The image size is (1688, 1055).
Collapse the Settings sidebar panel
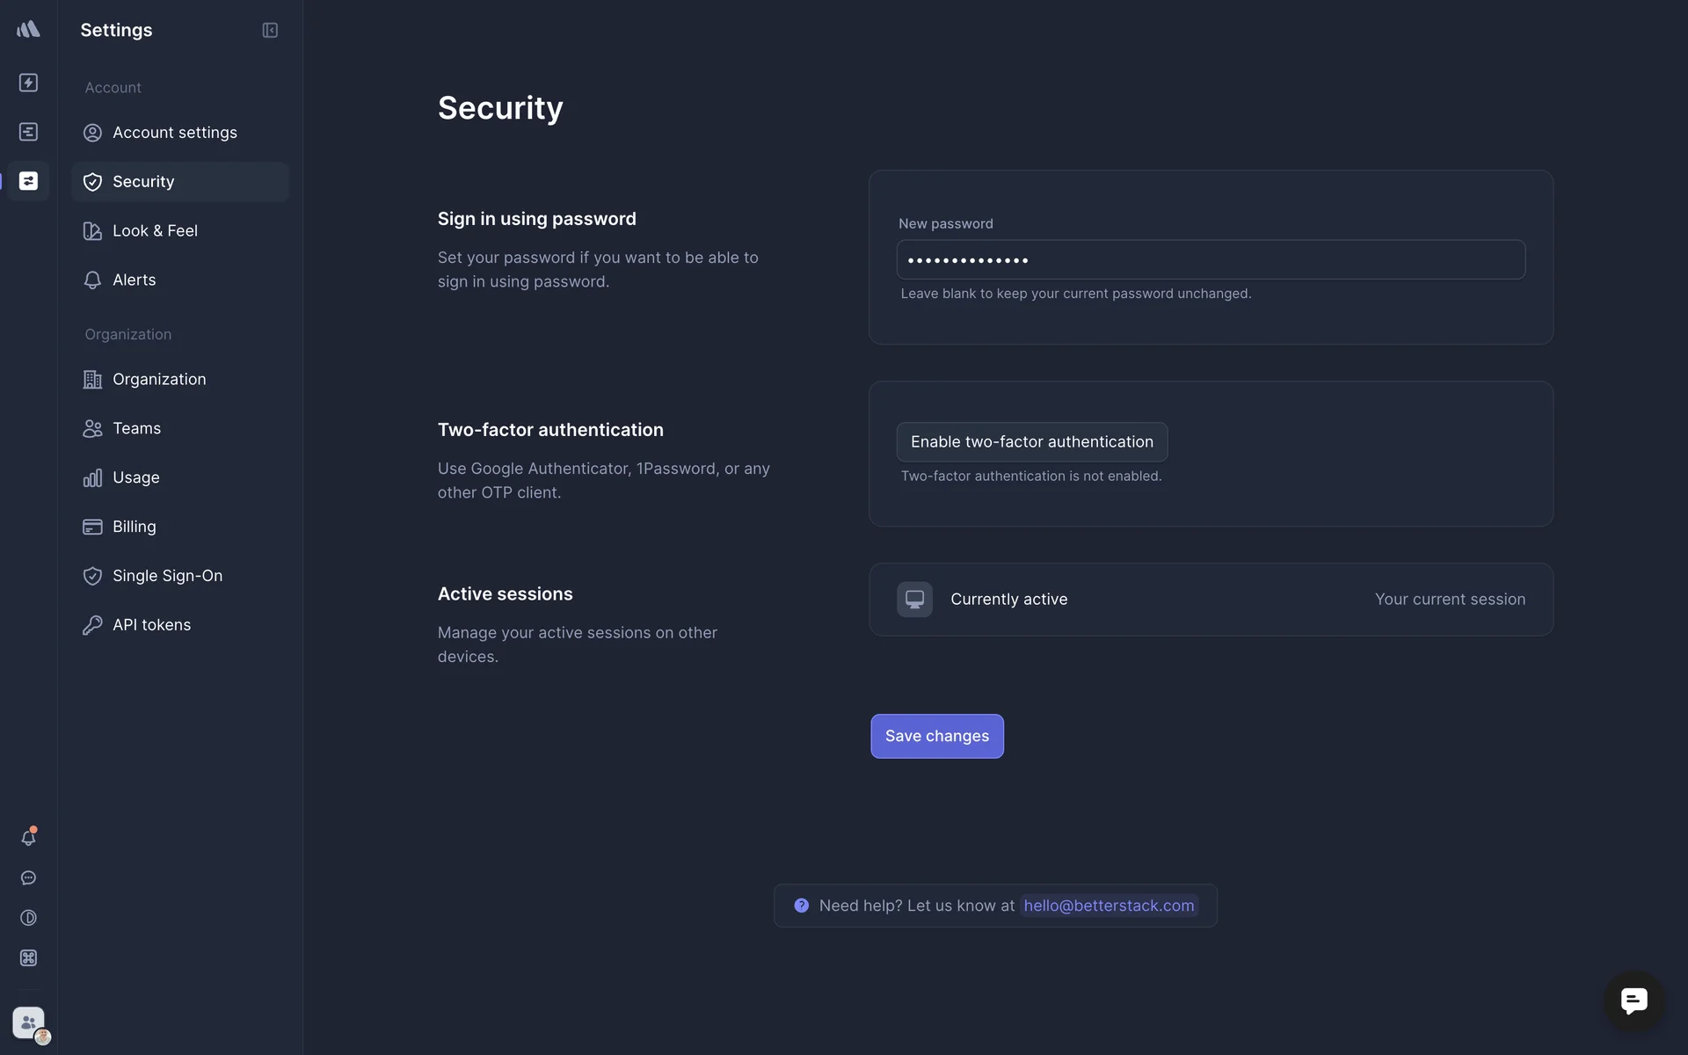point(270,31)
